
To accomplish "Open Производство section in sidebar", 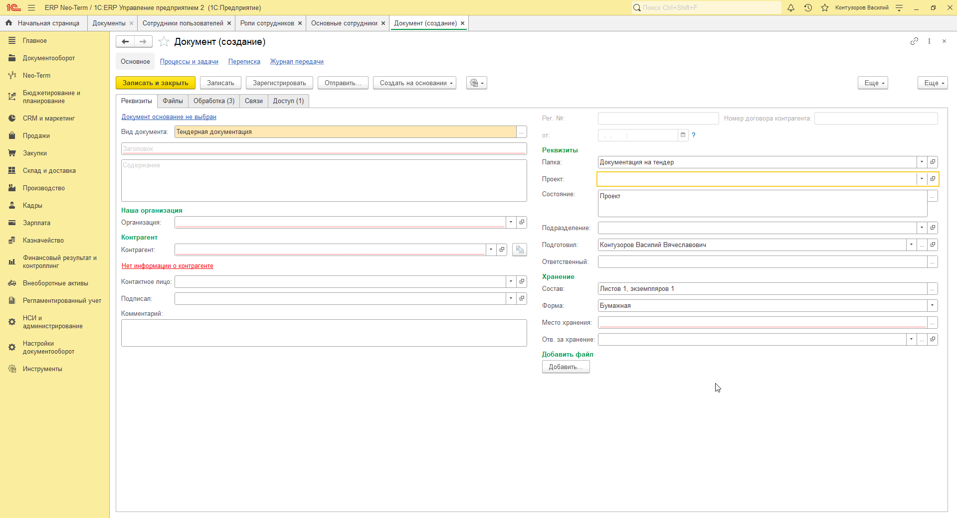I will point(44,188).
